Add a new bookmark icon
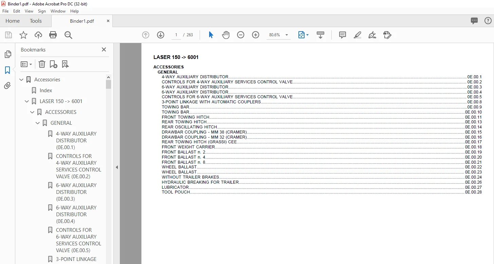494x264 pixels. tap(53, 64)
